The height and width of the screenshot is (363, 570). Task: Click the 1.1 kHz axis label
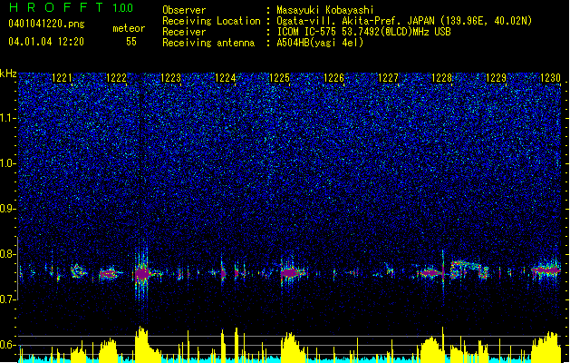point(8,118)
